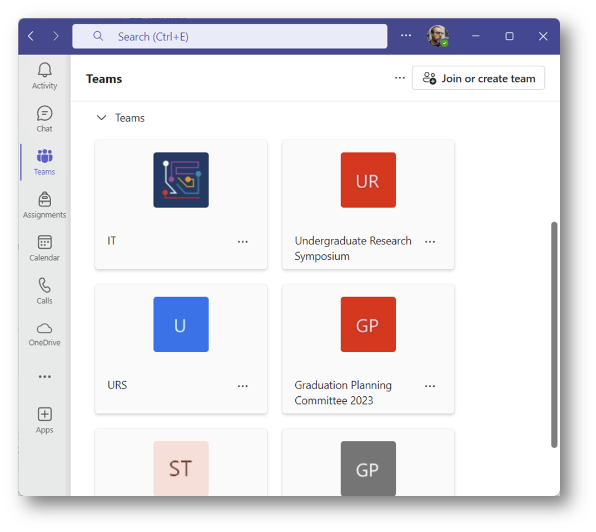Open Settings and more in title bar

pyautogui.click(x=406, y=36)
